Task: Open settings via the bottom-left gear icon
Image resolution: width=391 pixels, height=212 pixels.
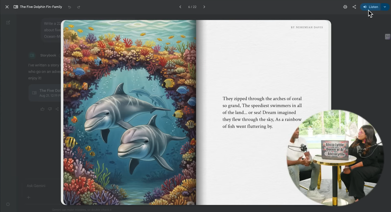Action: [8, 204]
